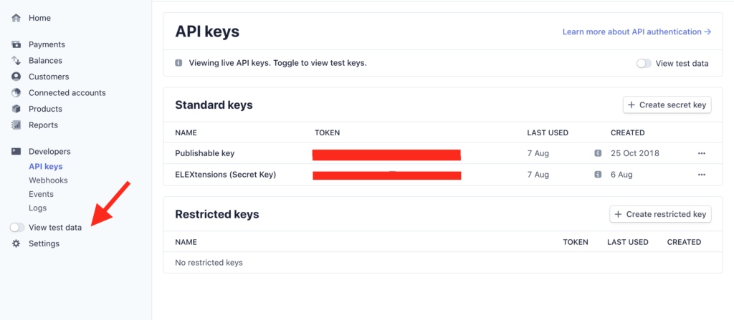Click the Payments icon in sidebar
The height and width of the screenshot is (320, 734).
point(16,45)
